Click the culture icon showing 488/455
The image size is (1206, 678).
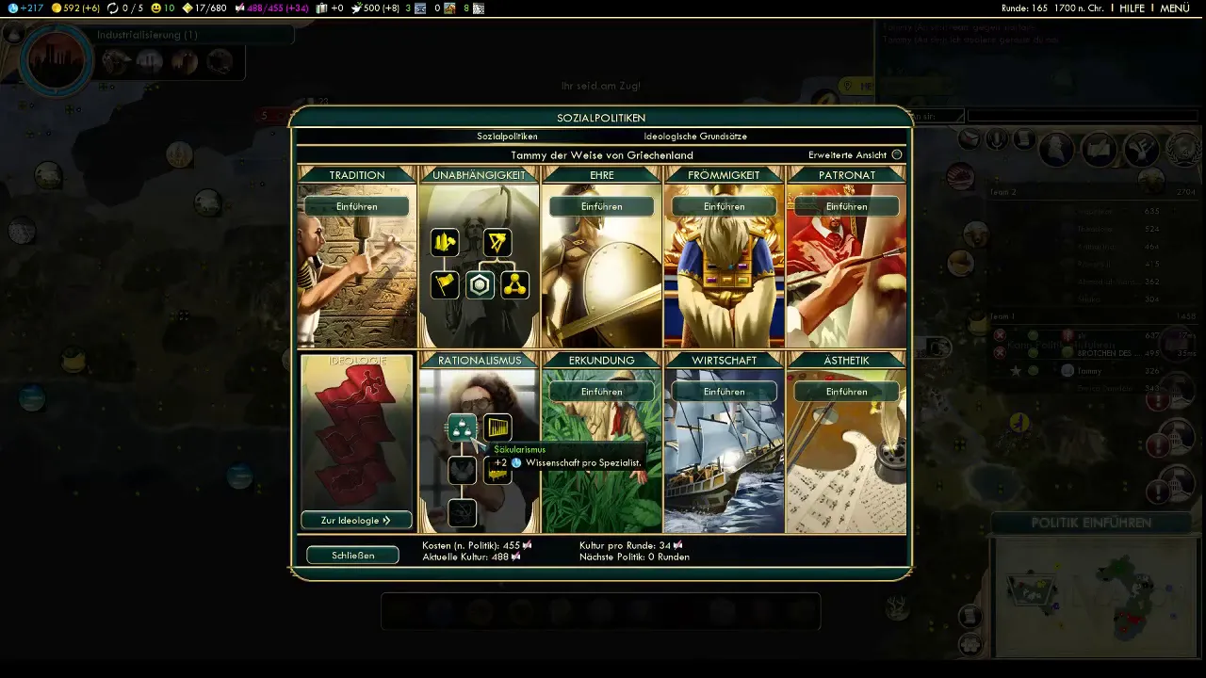[x=240, y=8]
